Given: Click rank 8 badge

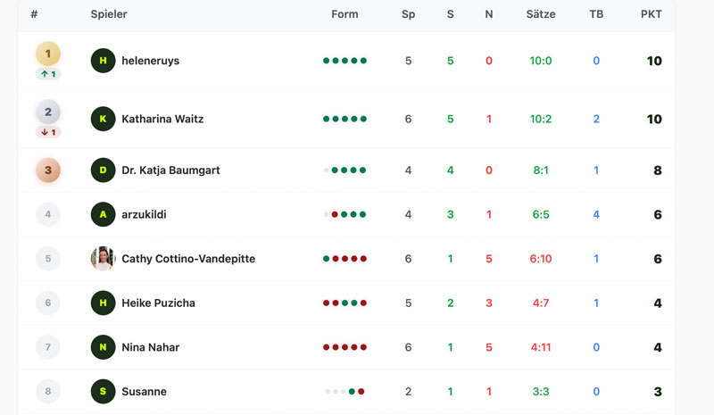Looking at the screenshot, I should tap(48, 391).
